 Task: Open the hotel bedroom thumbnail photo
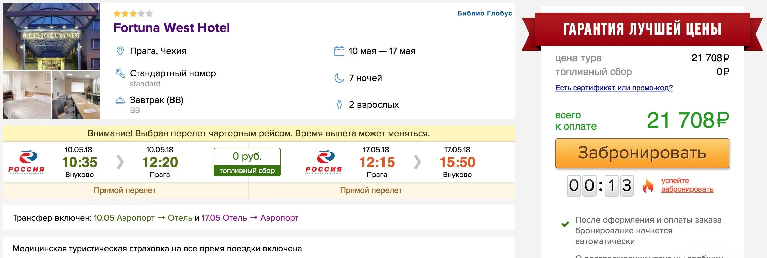point(26,95)
